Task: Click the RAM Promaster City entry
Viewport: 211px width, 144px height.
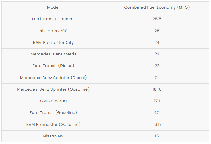Action: [53, 42]
